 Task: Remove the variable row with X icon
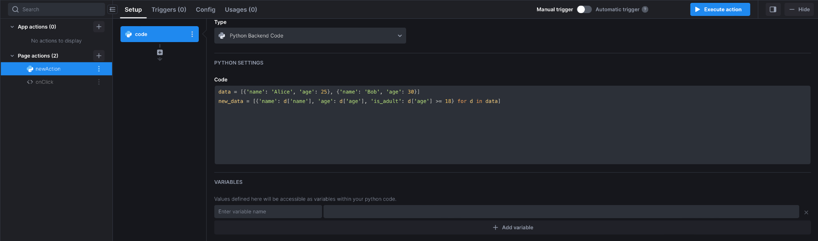coord(806,212)
